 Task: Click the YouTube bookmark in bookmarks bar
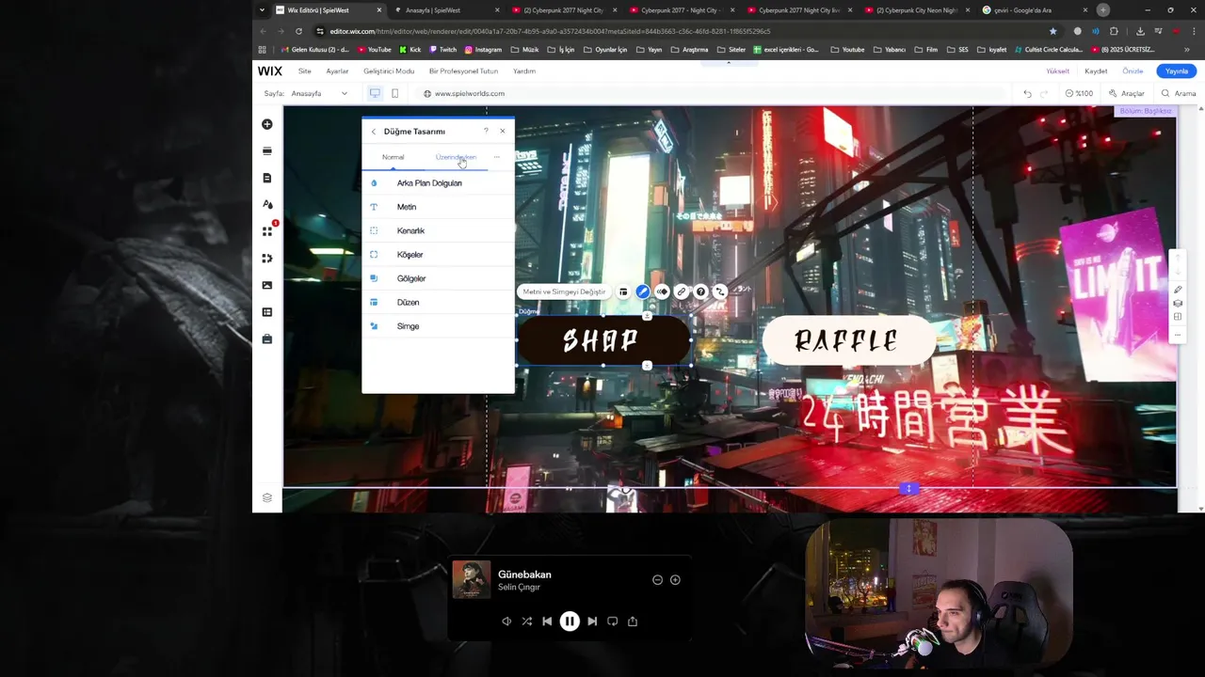pyautogui.click(x=375, y=50)
